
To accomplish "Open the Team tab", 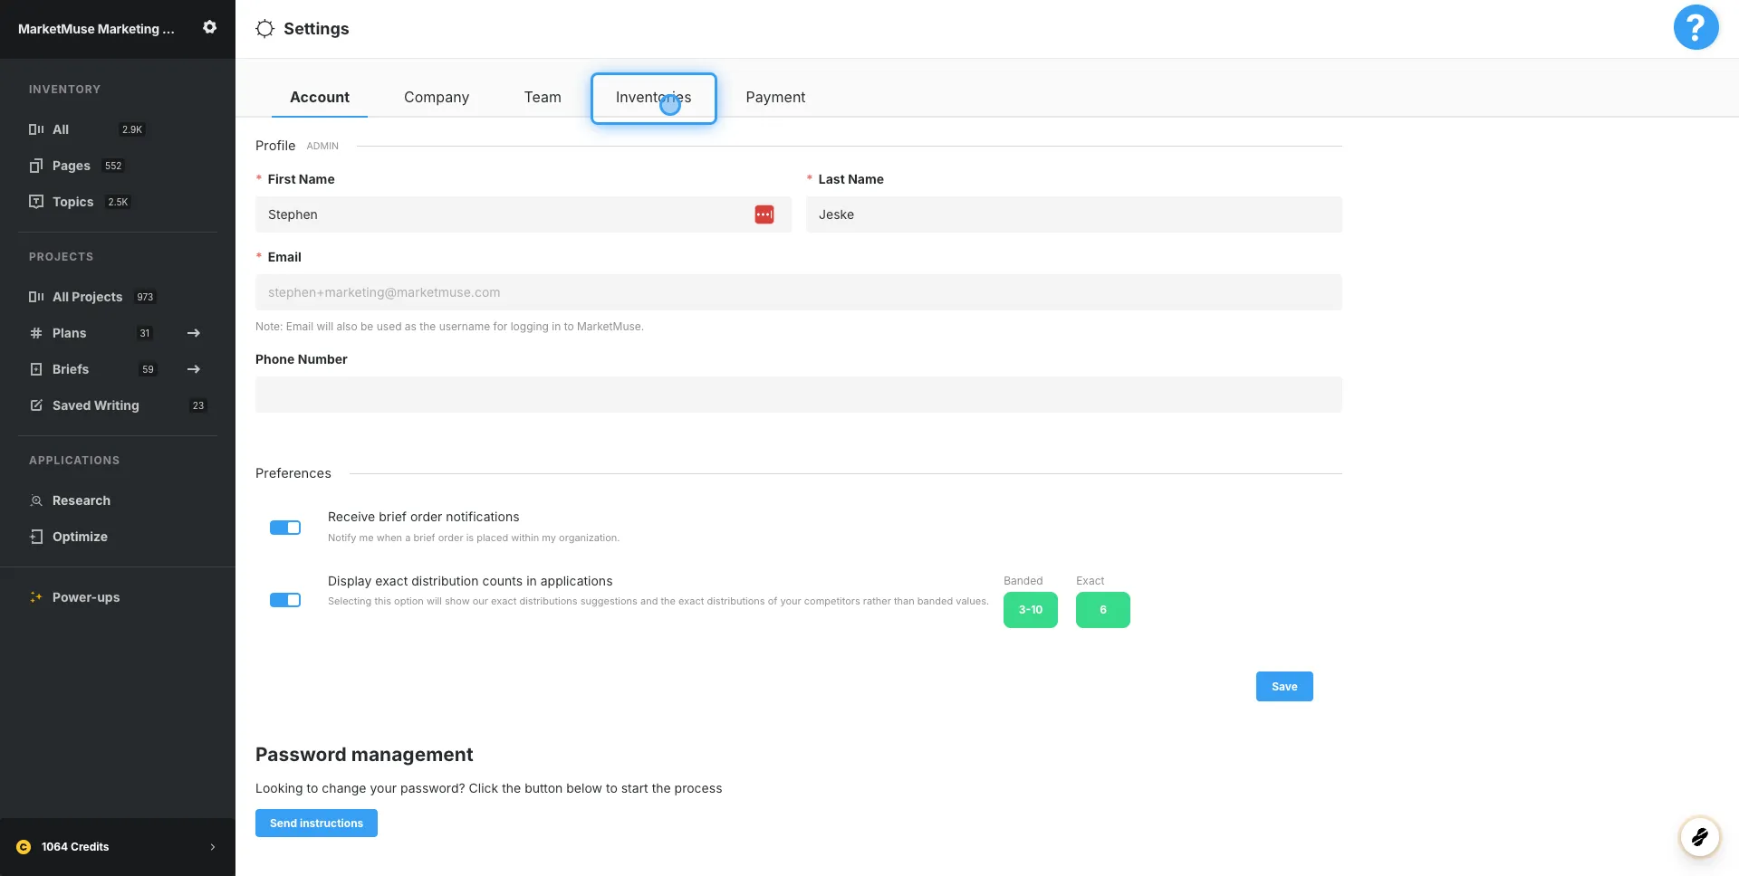I will click(543, 97).
